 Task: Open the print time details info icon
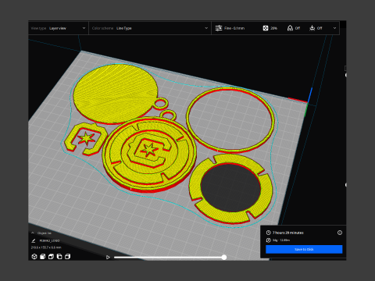pos(340,233)
